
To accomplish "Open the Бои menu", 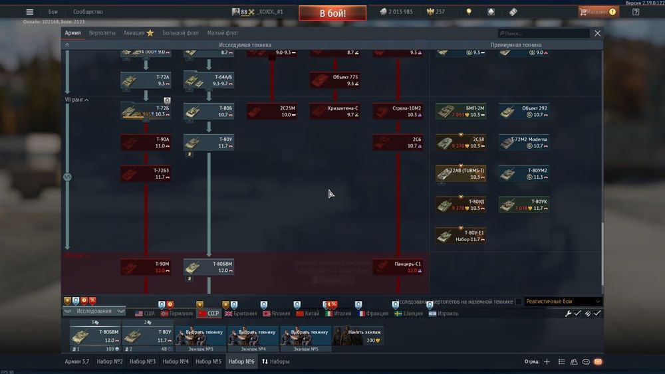I will pos(53,12).
